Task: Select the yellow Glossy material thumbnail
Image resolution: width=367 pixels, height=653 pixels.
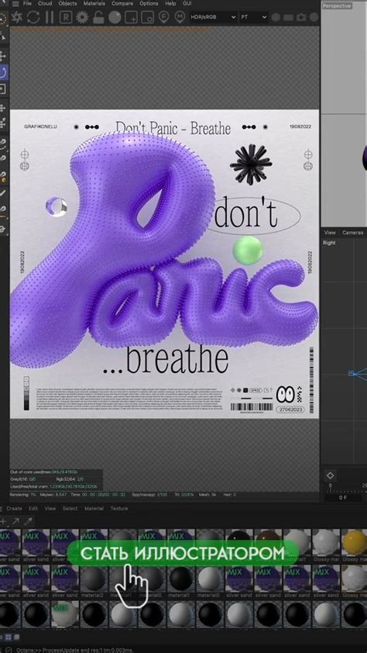Action: (355, 543)
